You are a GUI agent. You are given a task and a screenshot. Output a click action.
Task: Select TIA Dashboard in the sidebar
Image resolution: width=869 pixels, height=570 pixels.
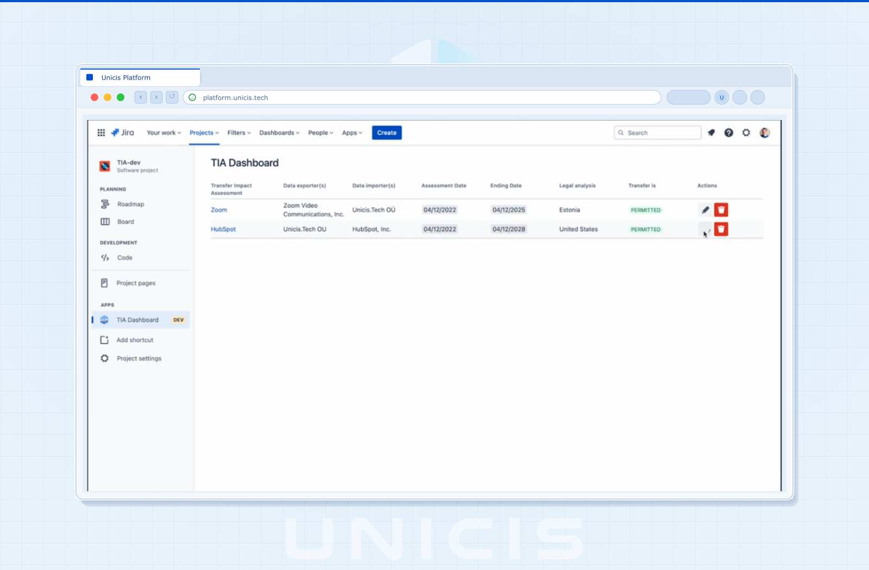[x=141, y=320]
